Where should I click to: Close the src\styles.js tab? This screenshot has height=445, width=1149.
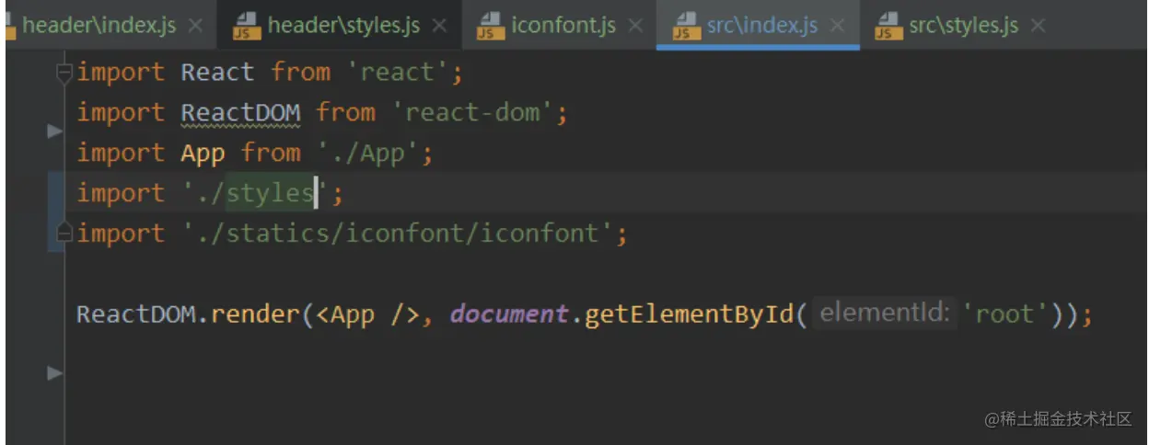point(1038,26)
